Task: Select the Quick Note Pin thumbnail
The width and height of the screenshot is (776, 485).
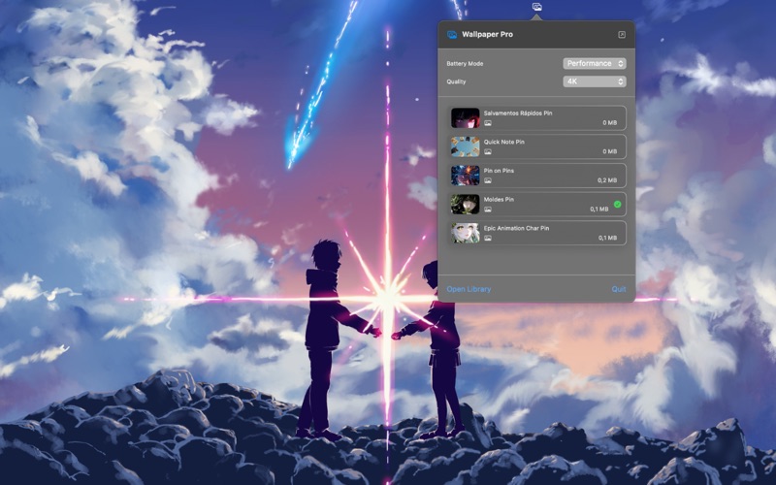Action: tap(466, 146)
